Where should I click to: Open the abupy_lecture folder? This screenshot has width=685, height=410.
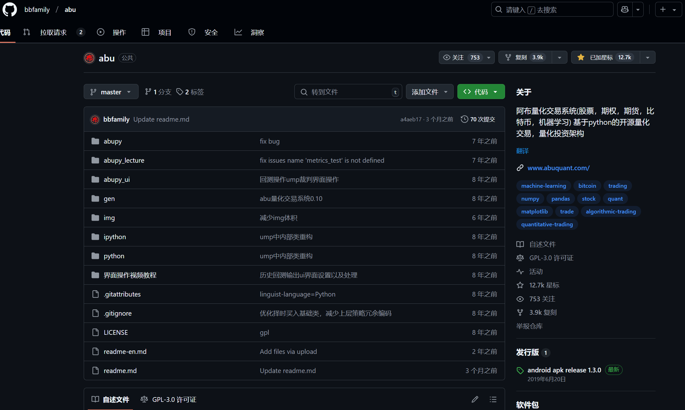coord(124,160)
